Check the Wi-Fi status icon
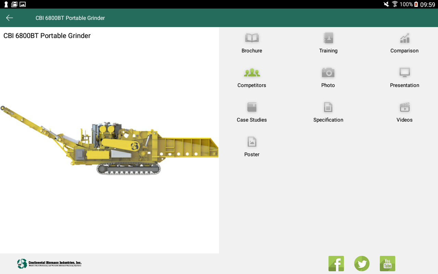The width and height of the screenshot is (438, 274). pyautogui.click(x=395, y=4)
